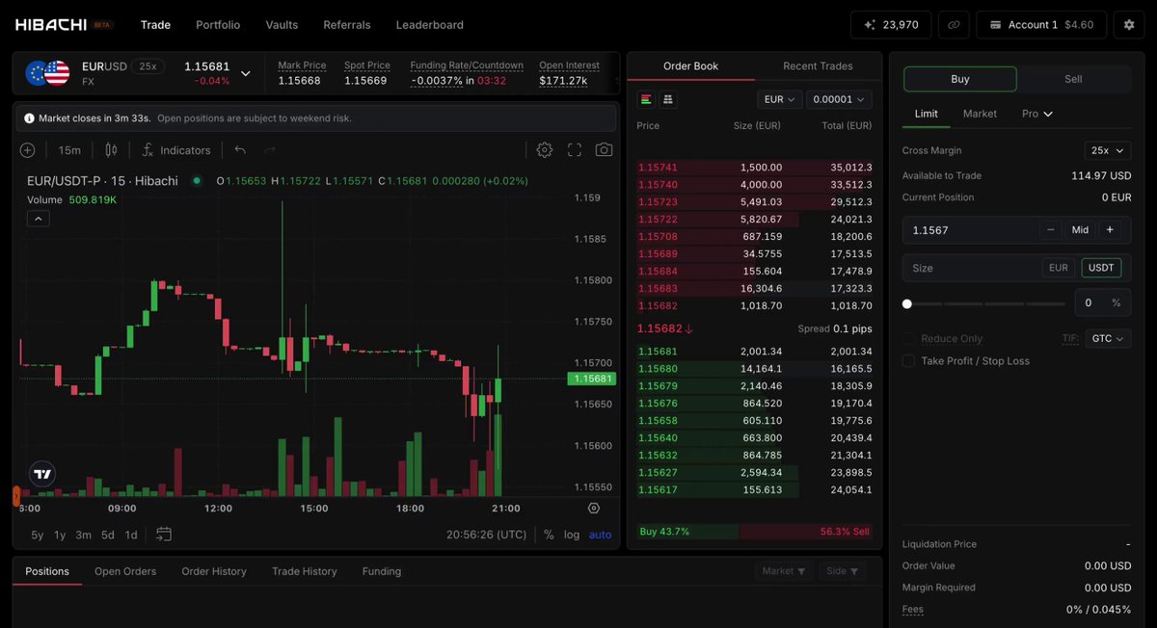The width and height of the screenshot is (1157, 628).
Task: Open the 0.00001 price grouping dropdown
Action: (840, 99)
